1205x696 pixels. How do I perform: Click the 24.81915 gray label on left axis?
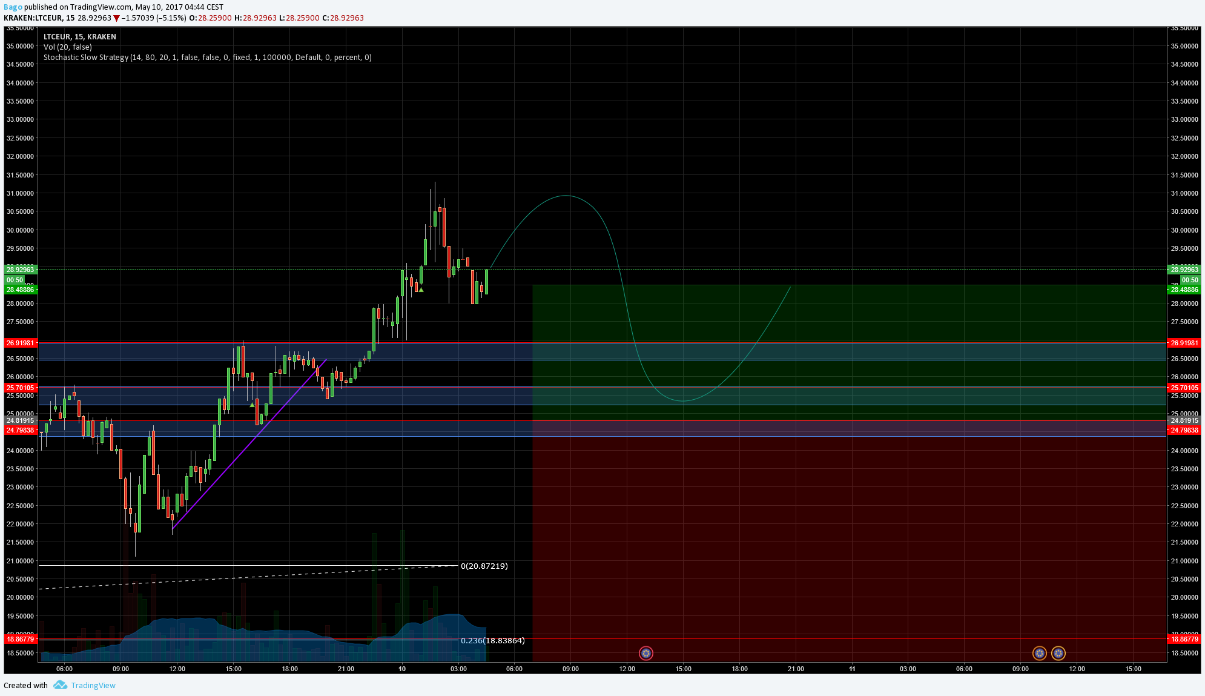pyautogui.click(x=21, y=420)
